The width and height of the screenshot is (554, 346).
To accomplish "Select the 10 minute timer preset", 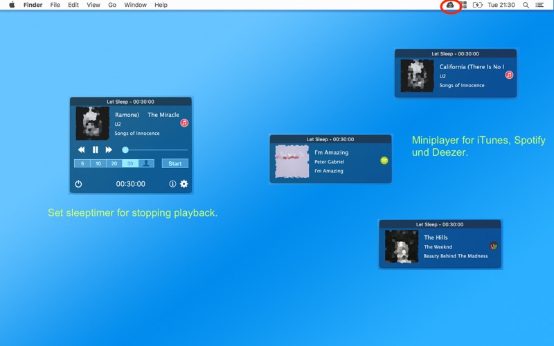I will pos(98,163).
